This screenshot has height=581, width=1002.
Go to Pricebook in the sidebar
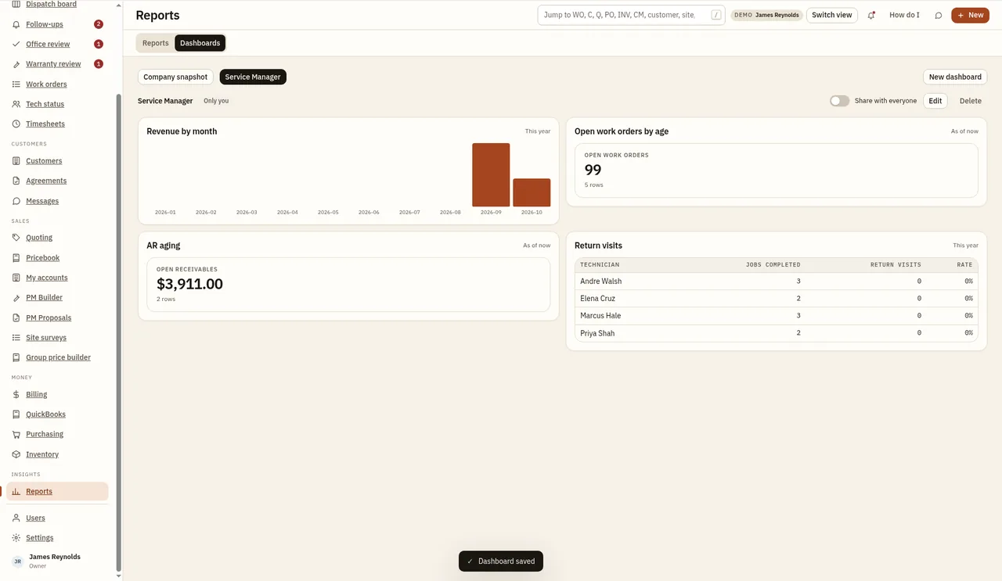pos(43,257)
